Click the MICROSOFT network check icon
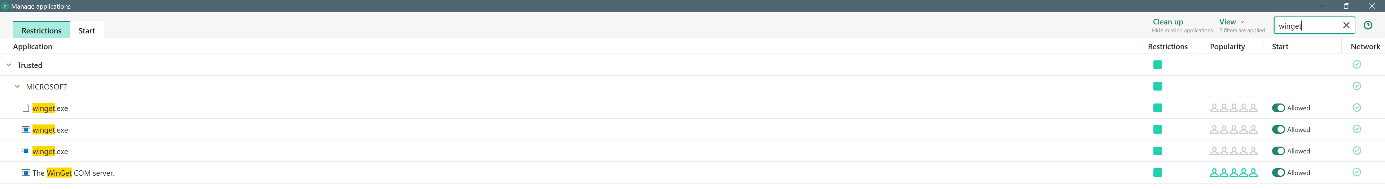The image size is (1385, 189). point(1356,86)
